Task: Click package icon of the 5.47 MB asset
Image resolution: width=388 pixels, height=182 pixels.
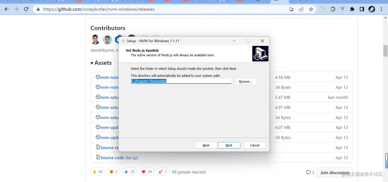Action: 98,97
